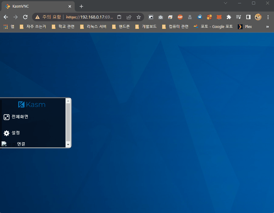
Task: Open the orange cat-shaped extension icon
Action: tap(219, 17)
